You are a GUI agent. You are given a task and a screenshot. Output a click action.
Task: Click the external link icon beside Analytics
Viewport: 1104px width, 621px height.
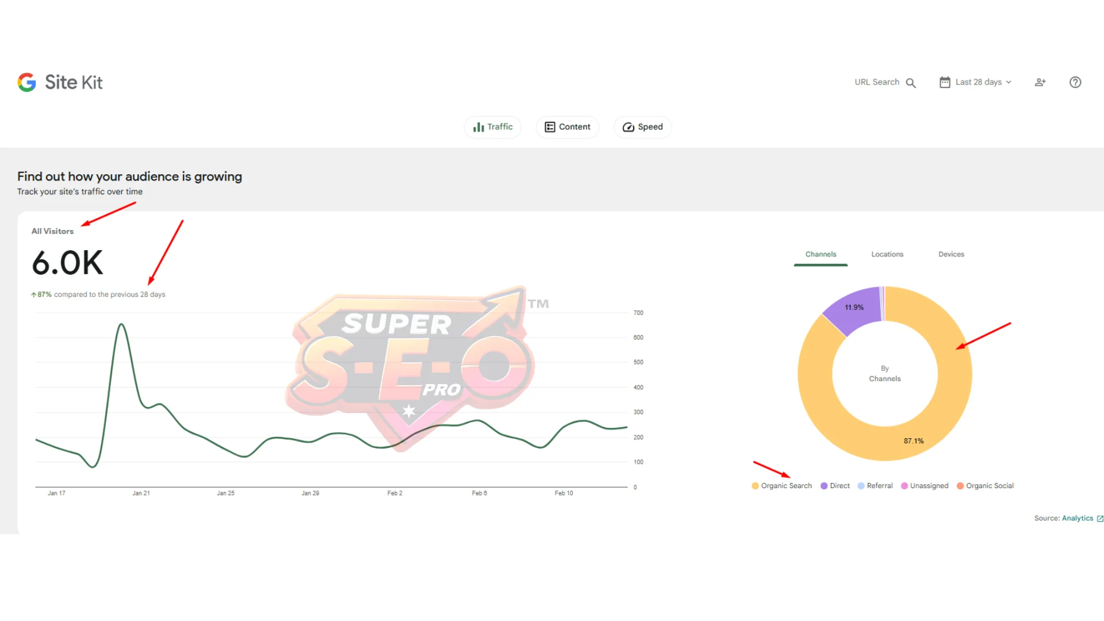pyautogui.click(x=1100, y=519)
